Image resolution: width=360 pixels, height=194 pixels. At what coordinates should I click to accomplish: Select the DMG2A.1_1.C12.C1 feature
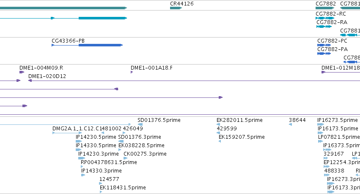pos(67,133)
